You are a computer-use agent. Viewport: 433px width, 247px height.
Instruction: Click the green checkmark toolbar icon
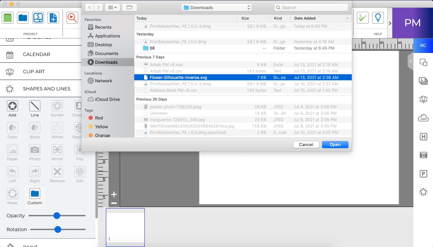coord(363,18)
